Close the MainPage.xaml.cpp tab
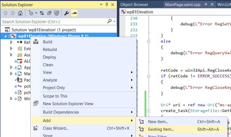 pyautogui.click(x=212, y=4)
